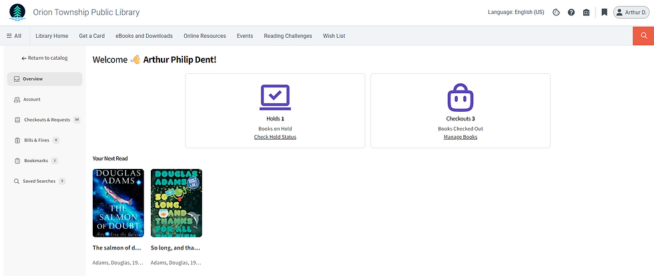Click the Holds laptop checkmark icon
This screenshot has width=654, height=276.
pos(275,97)
